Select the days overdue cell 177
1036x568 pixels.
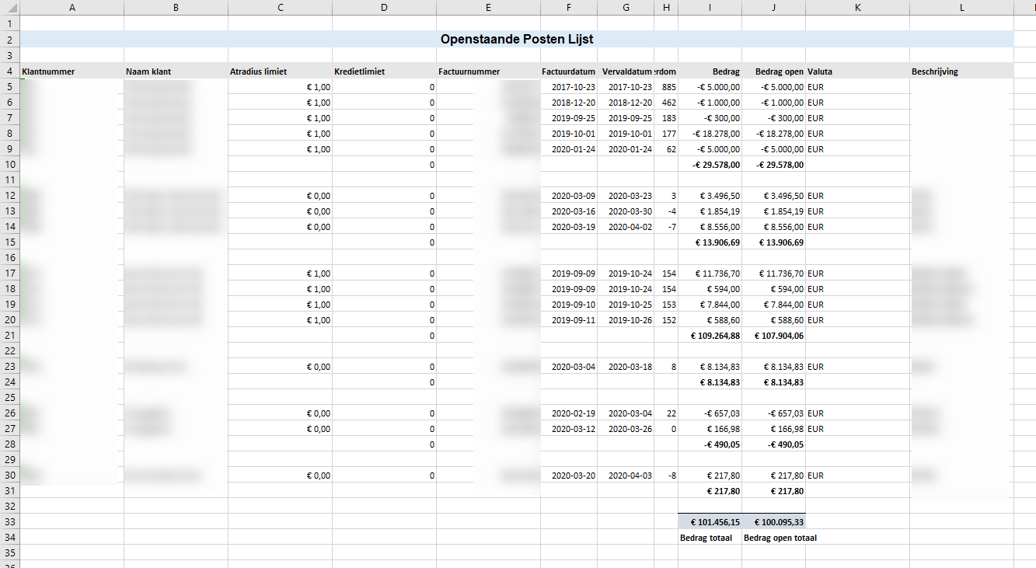tap(666, 133)
